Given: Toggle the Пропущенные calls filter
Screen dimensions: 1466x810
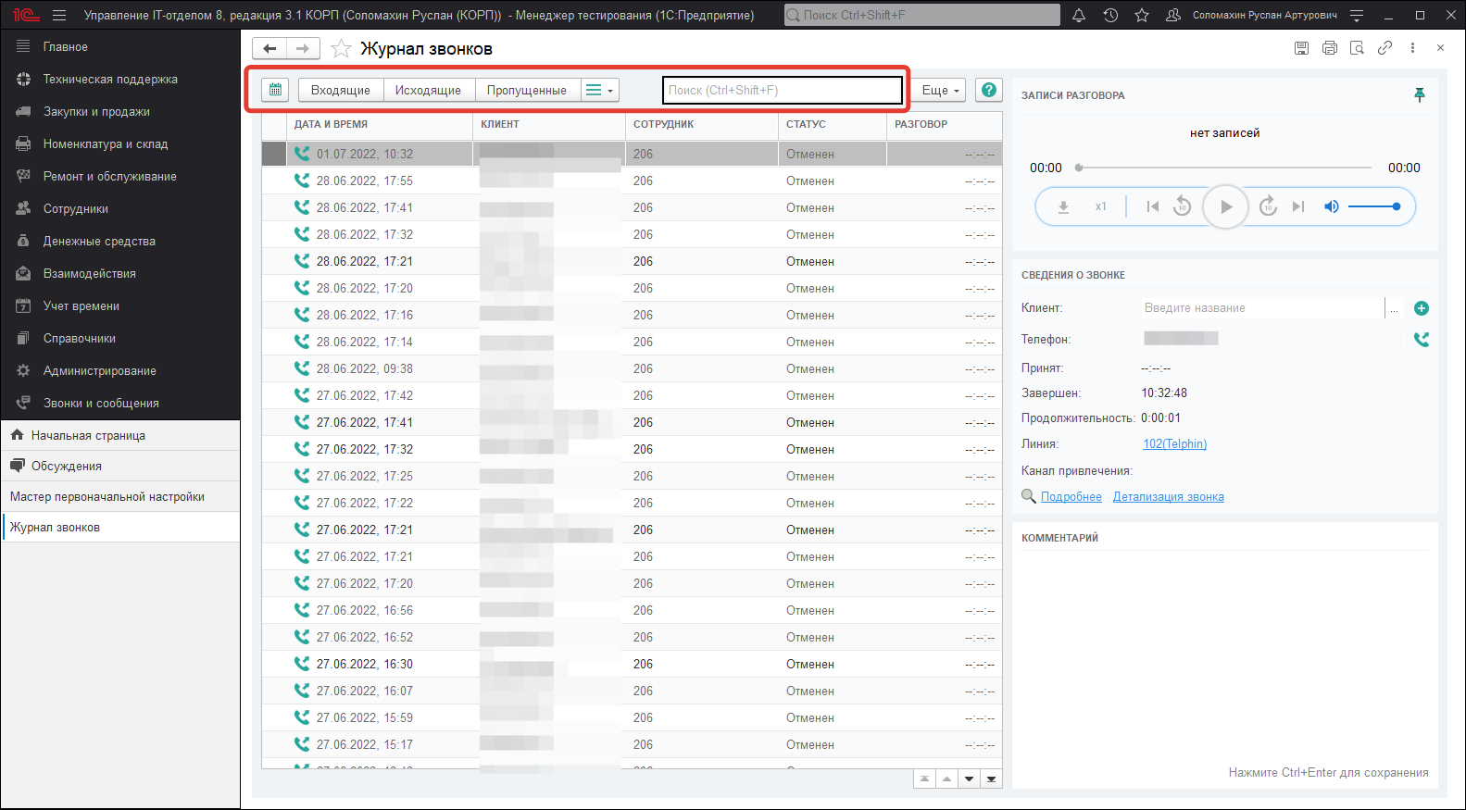Looking at the screenshot, I should coord(526,90).
